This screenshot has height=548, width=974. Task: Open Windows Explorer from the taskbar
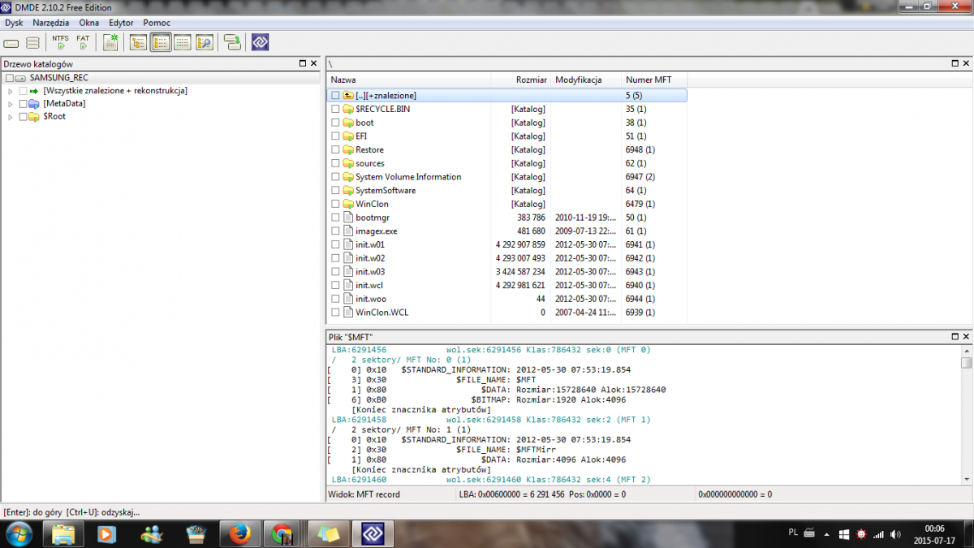63,533
